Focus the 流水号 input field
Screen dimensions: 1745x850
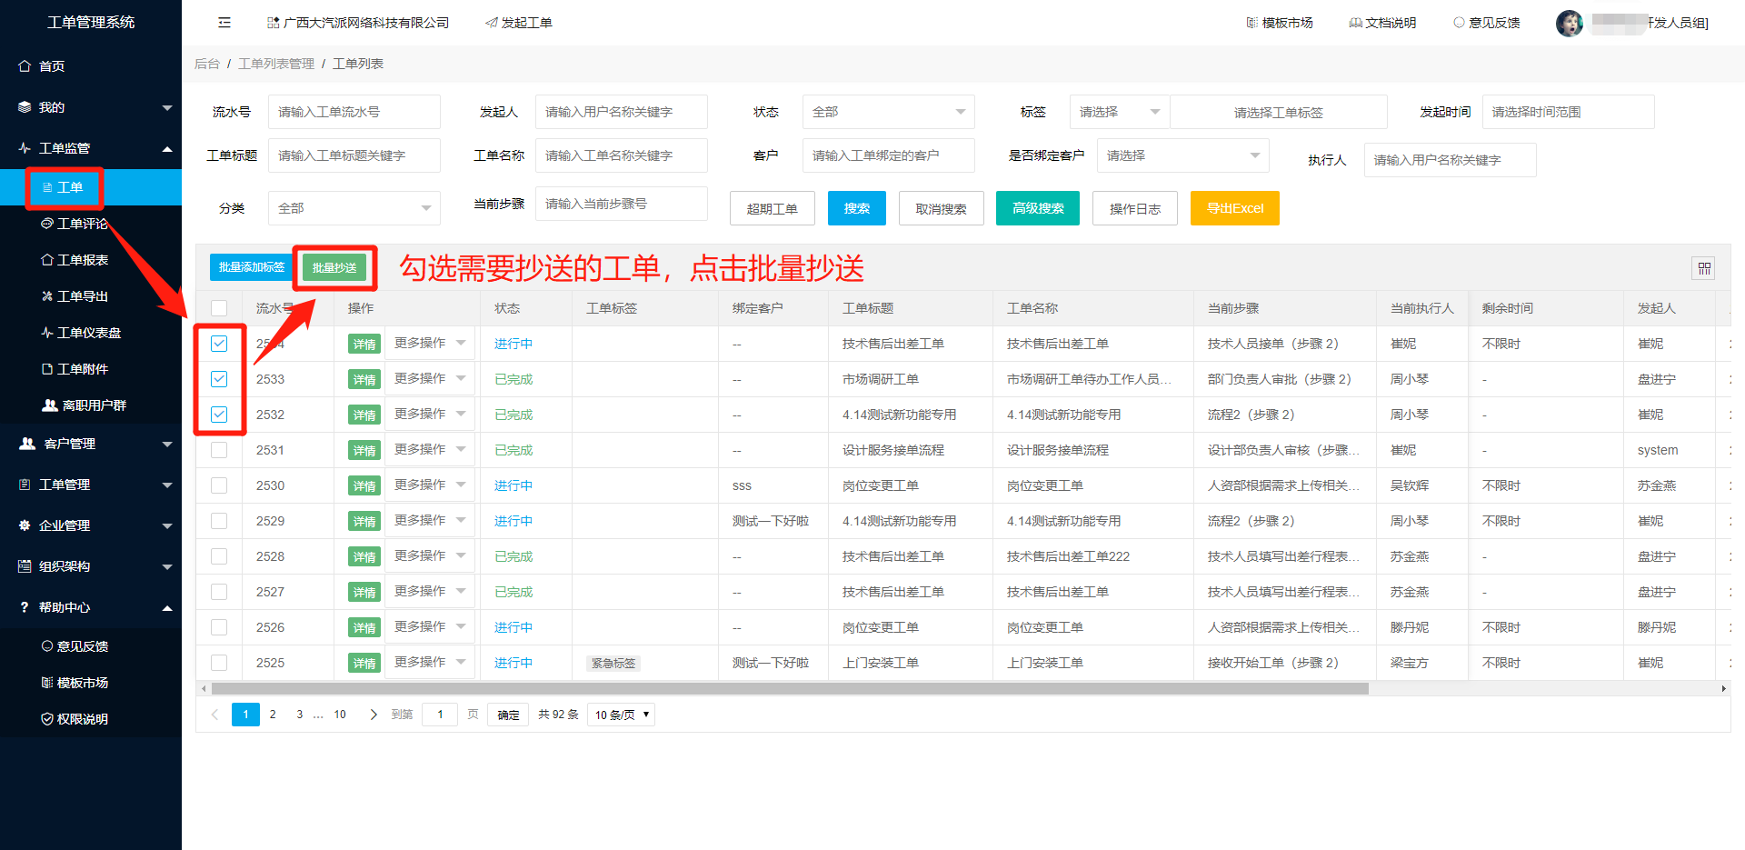click(x=354, y=112)
